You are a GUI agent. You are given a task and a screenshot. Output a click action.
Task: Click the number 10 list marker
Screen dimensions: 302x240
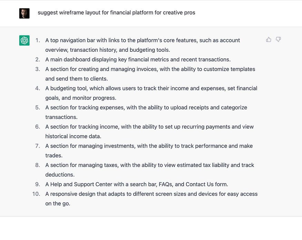pyautogui.click(x=36, y=194)
